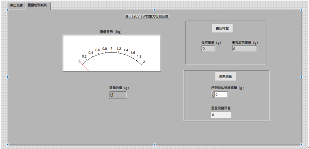
Task: Click the 1.8 mark on the meter scale
Action: (x=139, y=56)
